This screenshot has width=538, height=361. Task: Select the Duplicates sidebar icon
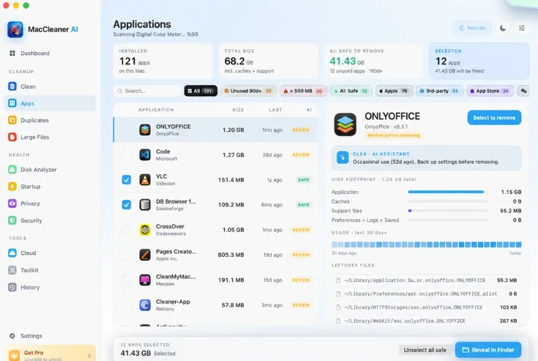tap(12, 120)
